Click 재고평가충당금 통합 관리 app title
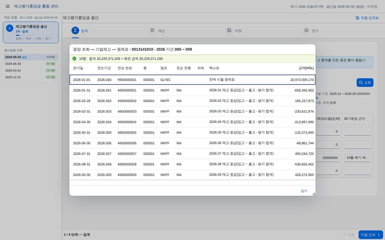 36,6
